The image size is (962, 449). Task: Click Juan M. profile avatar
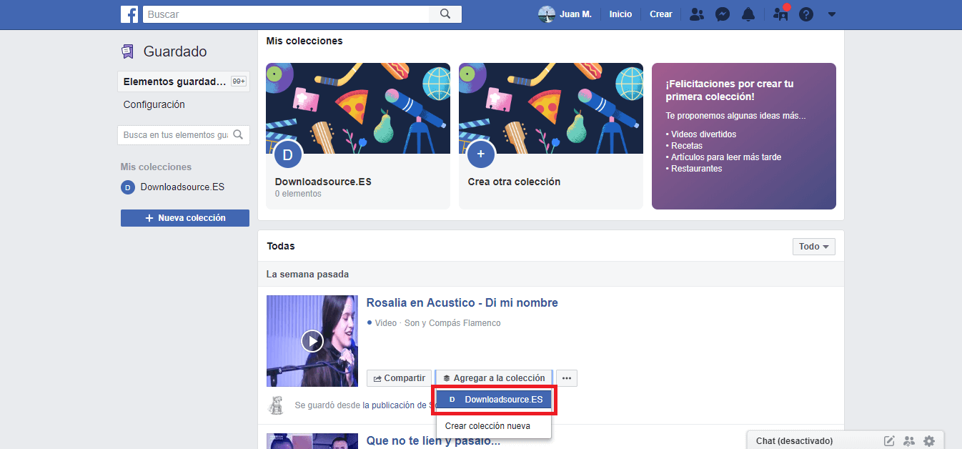coord(547,14)
